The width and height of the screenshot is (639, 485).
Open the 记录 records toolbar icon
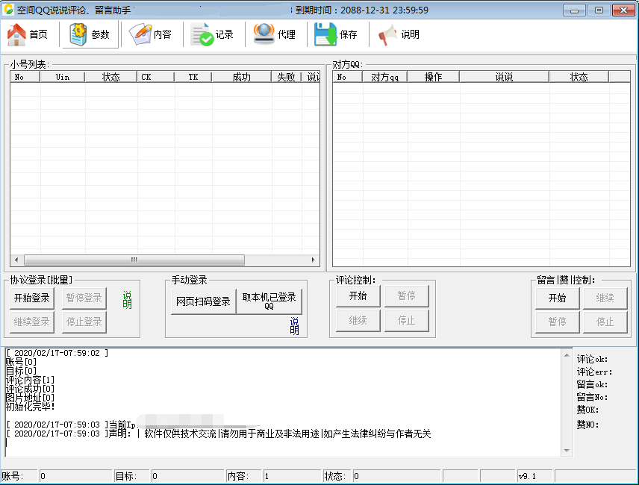click(213, 34)
